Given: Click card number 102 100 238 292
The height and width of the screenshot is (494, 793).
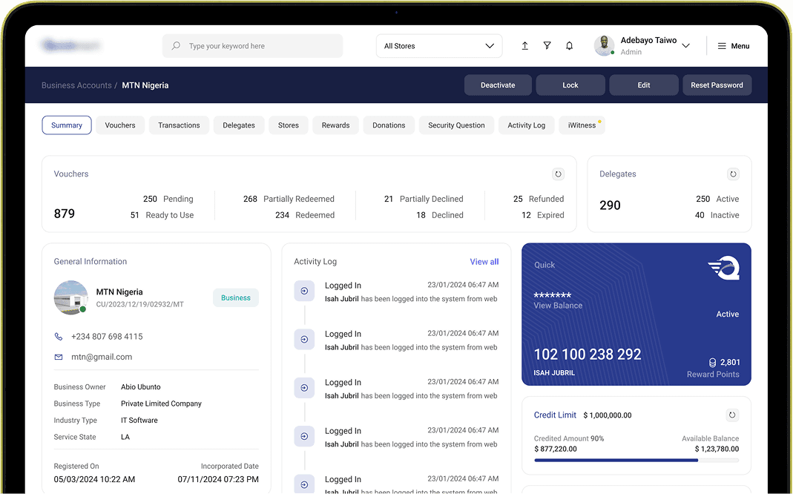Looking at the screenshot, I should [x=588, y=355].
